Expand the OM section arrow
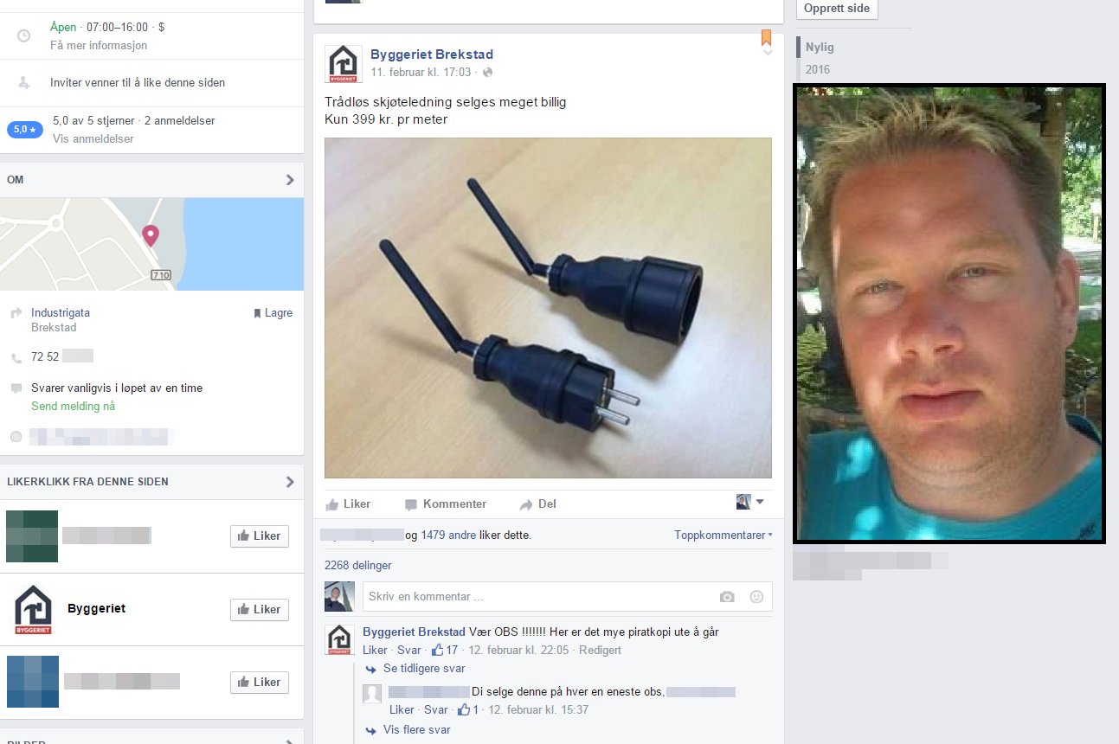The width and height of the screenshot is (1119, 744). 290,180
